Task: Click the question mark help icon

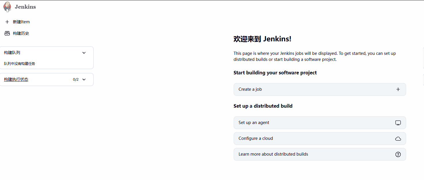Action: point(398,154)
